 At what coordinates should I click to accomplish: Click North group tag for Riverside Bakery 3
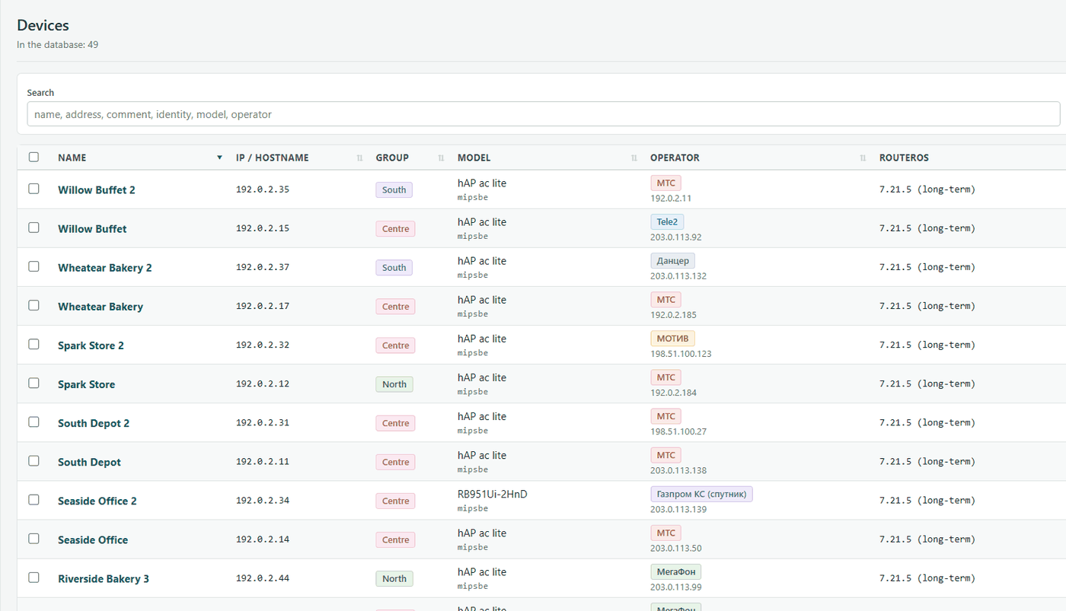pyautogui.click(x=394, y=578)
